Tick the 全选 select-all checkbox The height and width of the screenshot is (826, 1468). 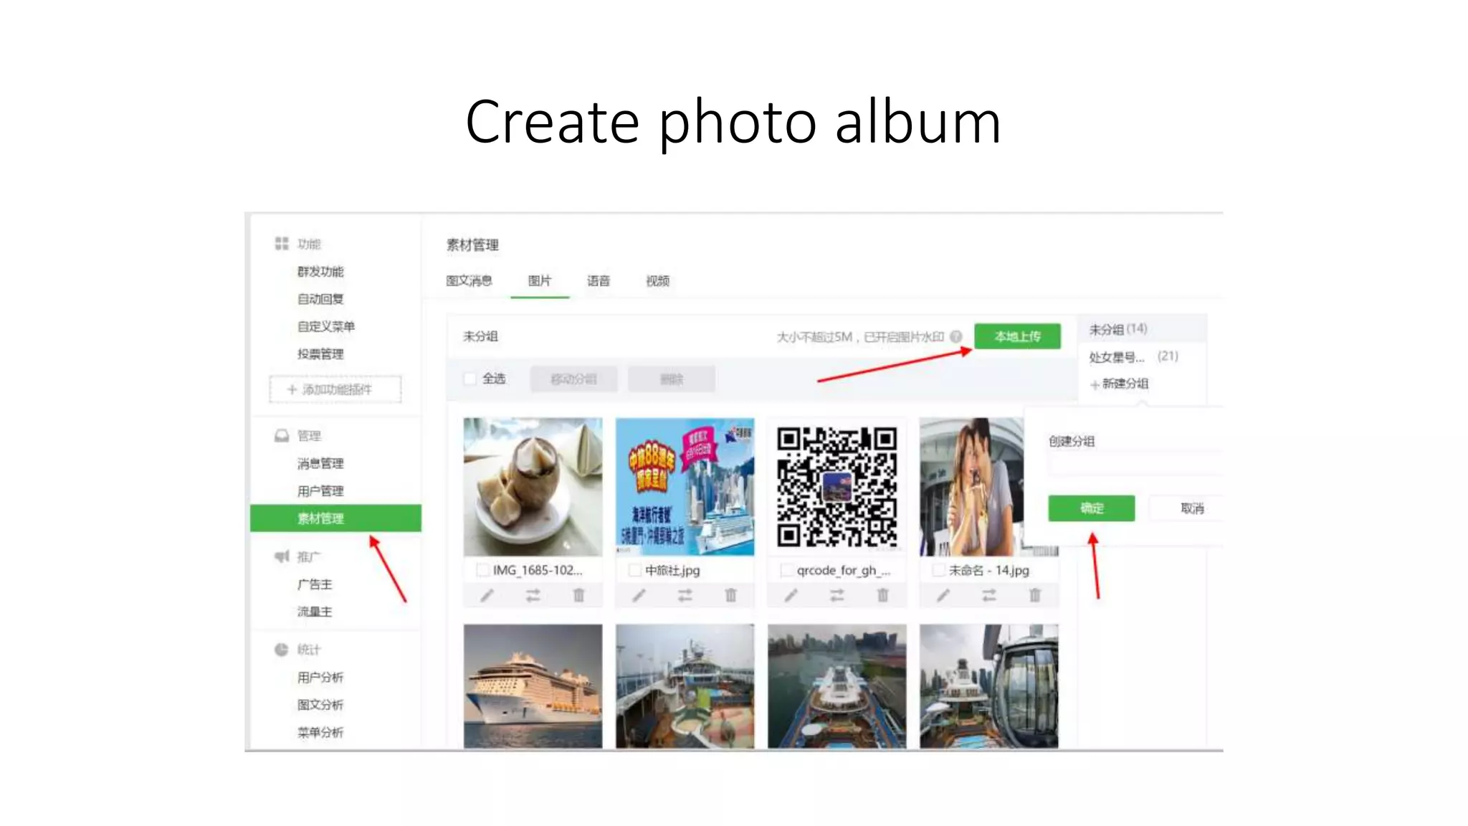coord(470,379)
